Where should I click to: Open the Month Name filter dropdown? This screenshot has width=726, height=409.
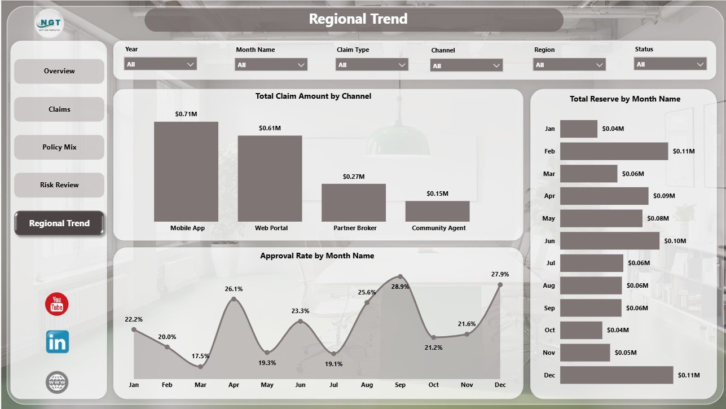click(x=271, y=65)
